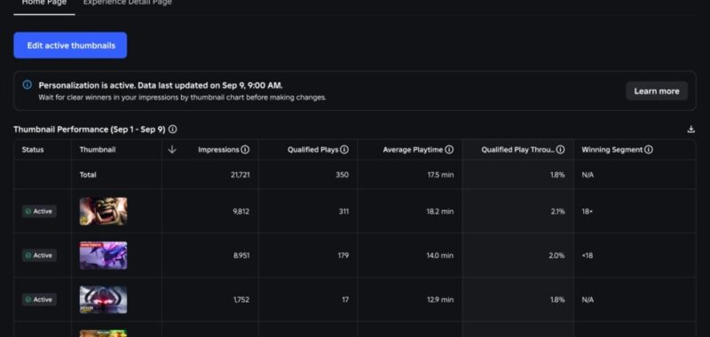
Task: Switch to Experience Detail Page tab
Action: pyautogui.click(x=127, y=4)
